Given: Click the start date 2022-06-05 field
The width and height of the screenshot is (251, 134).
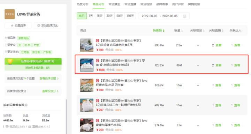Looking at the screenshot, I should [x=150, y=16].
